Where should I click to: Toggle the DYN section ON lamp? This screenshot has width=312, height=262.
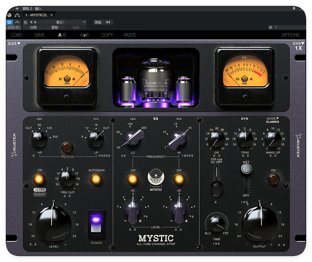(274, 179)
